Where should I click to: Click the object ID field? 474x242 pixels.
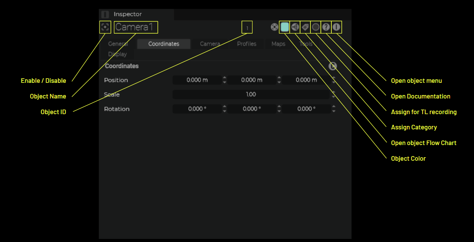click(247, 28)
